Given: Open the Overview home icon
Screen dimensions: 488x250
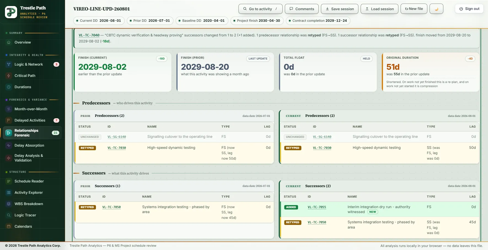Looking at the screenshot, I should click(x=9, y=42).
